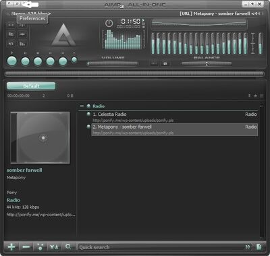Click the round Stop button
Image resolution: width=270 pixels, height=256 pixels.
38,61
